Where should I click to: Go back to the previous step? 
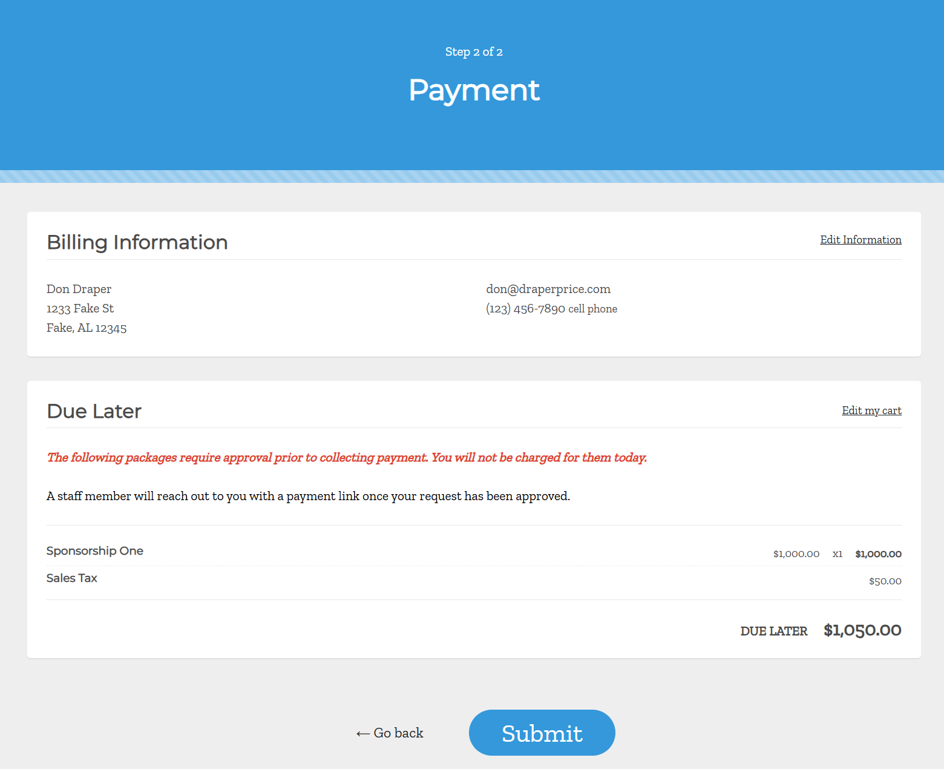coord(390,733)
